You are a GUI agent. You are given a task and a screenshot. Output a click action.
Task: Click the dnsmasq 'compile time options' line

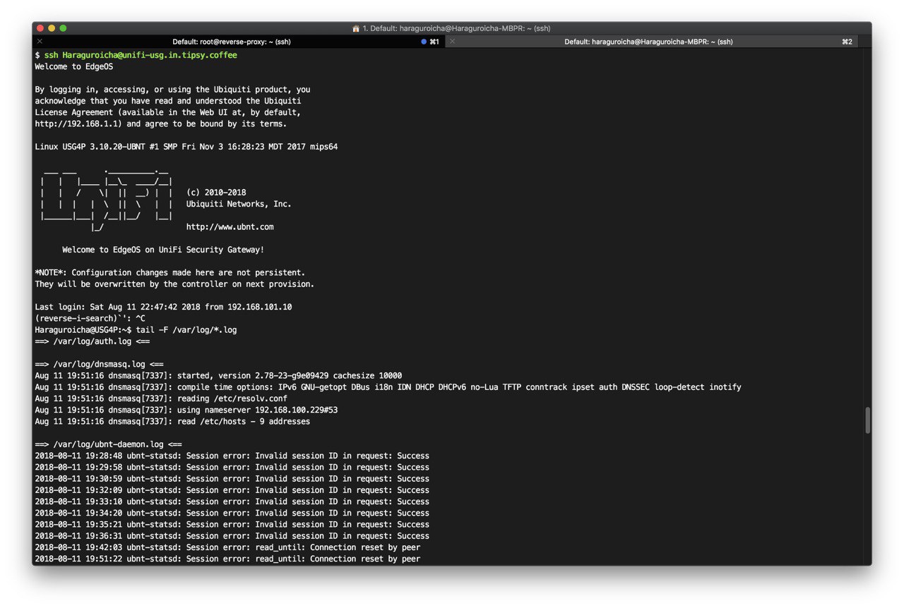pyautogui.click(x=388, y=387)
